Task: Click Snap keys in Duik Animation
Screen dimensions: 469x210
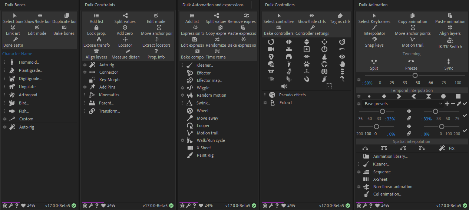Action: 374,39
